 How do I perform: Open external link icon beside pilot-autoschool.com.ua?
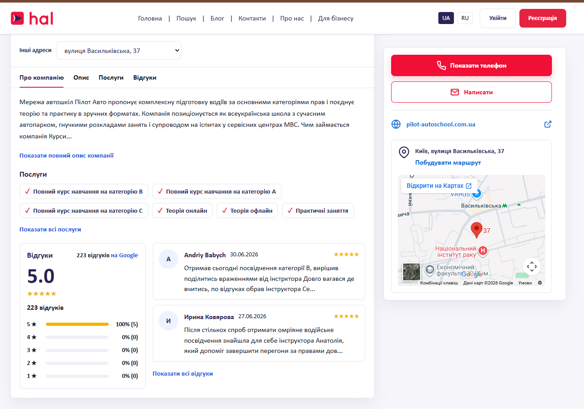pos(548,124)
